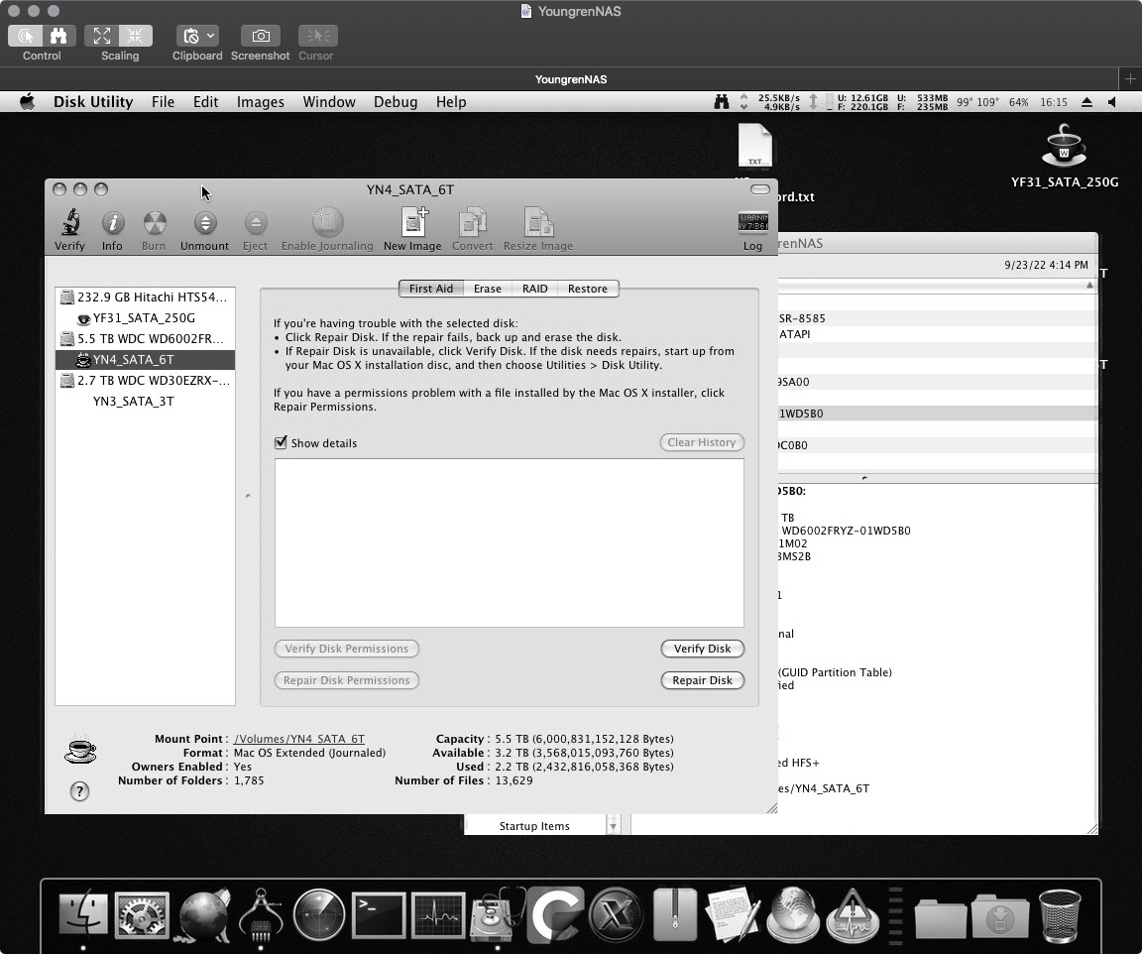Click the binoculars icon in menu bar
The height and width of the screenshot is (954, 1142).
point(721,102)
